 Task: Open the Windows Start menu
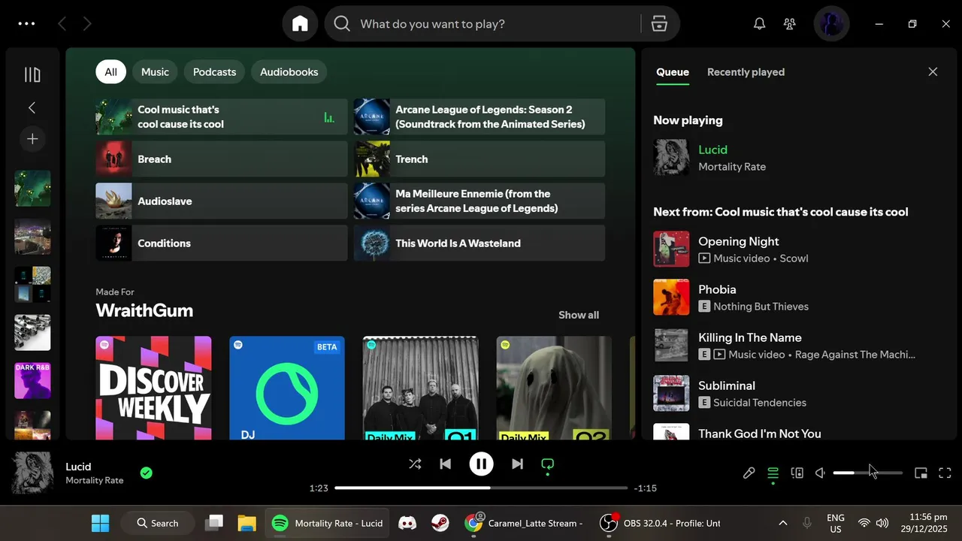[x=100, y=523]
